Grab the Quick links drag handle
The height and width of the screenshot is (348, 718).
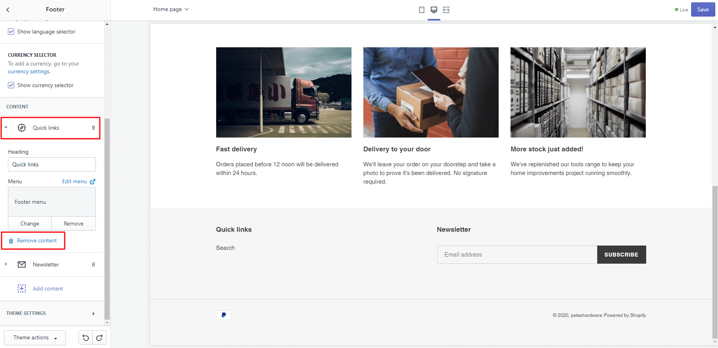pos(93,128)
